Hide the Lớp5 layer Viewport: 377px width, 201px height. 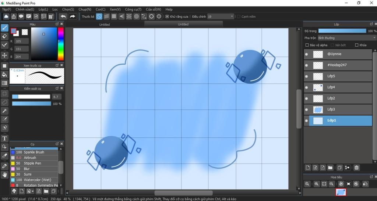[x=306, y=76]
